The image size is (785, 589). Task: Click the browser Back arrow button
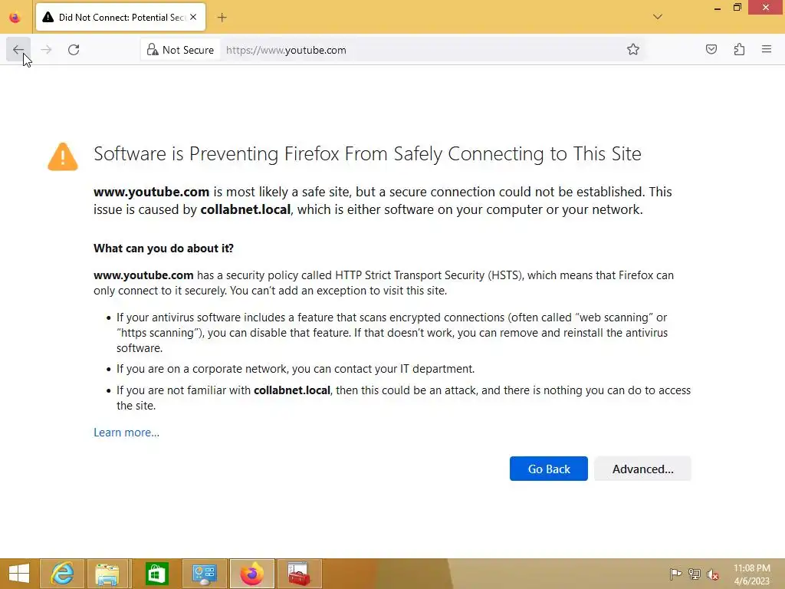pos(18,50)
